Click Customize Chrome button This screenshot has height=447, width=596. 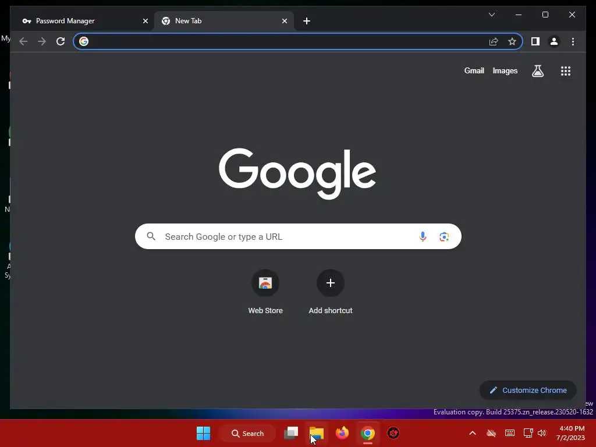[x=528, y=391]
